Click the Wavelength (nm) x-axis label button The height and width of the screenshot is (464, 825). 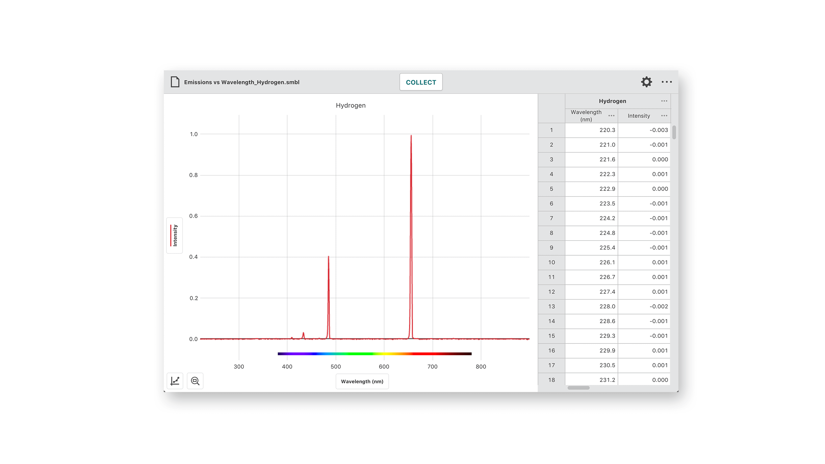point(362,381)
